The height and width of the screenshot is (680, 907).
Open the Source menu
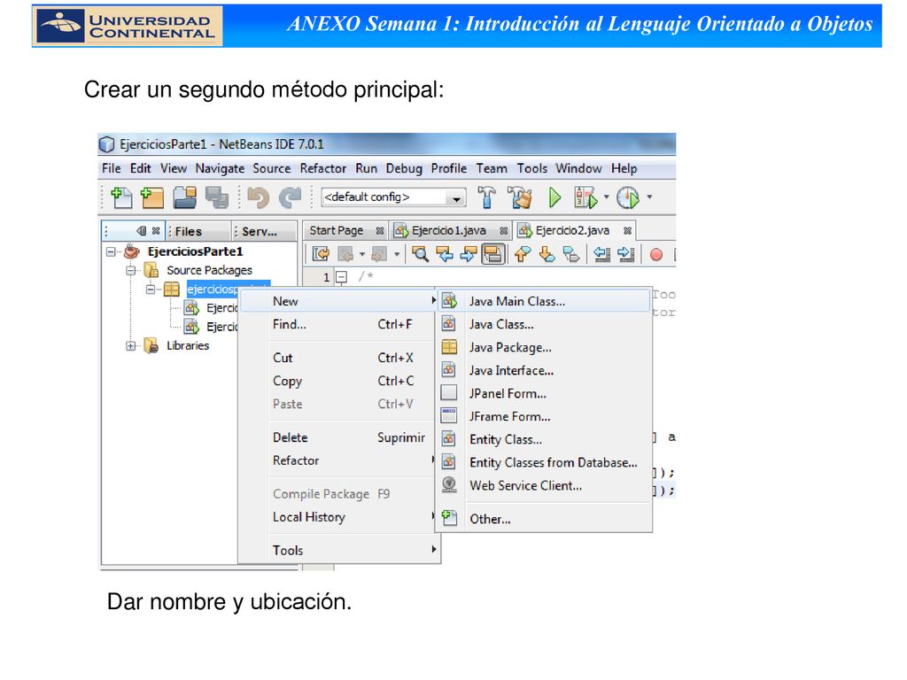pyautogui.click(x=271, y=168)
